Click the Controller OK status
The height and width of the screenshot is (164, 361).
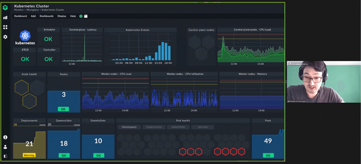pos(48,59)
